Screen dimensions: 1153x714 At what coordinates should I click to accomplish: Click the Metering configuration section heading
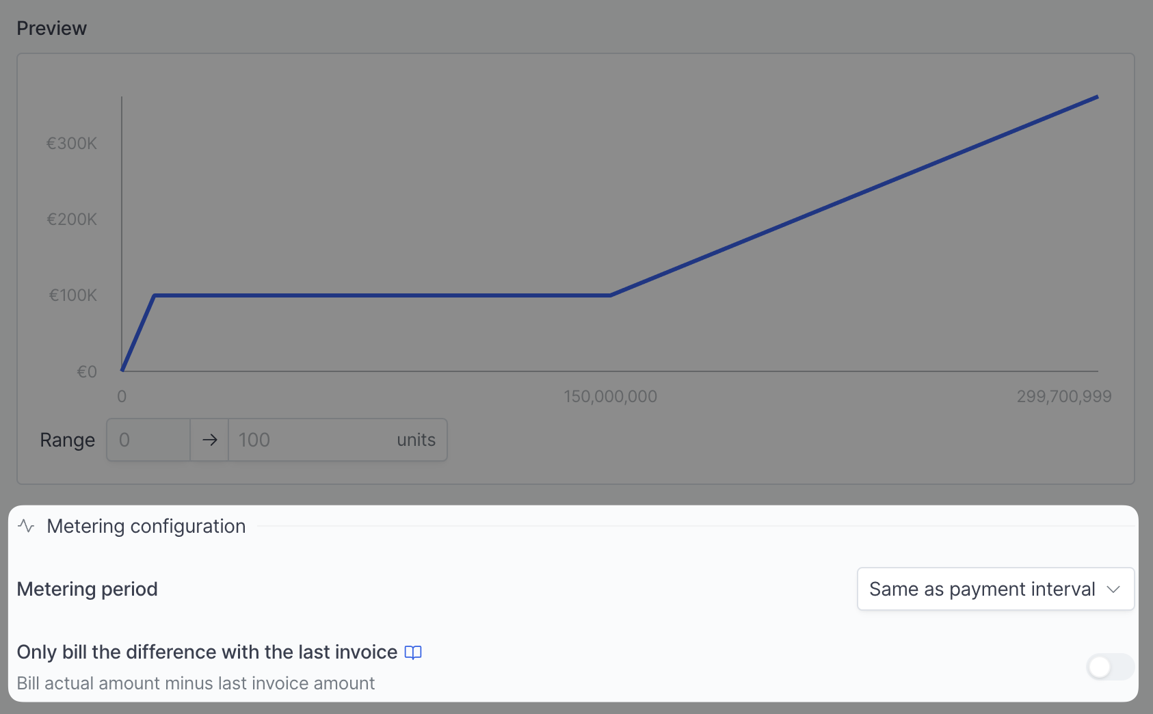tap(146, 526)
